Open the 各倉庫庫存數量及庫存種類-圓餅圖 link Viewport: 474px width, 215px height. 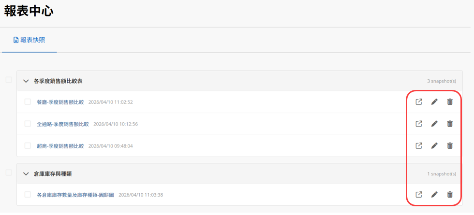(75, 195)
